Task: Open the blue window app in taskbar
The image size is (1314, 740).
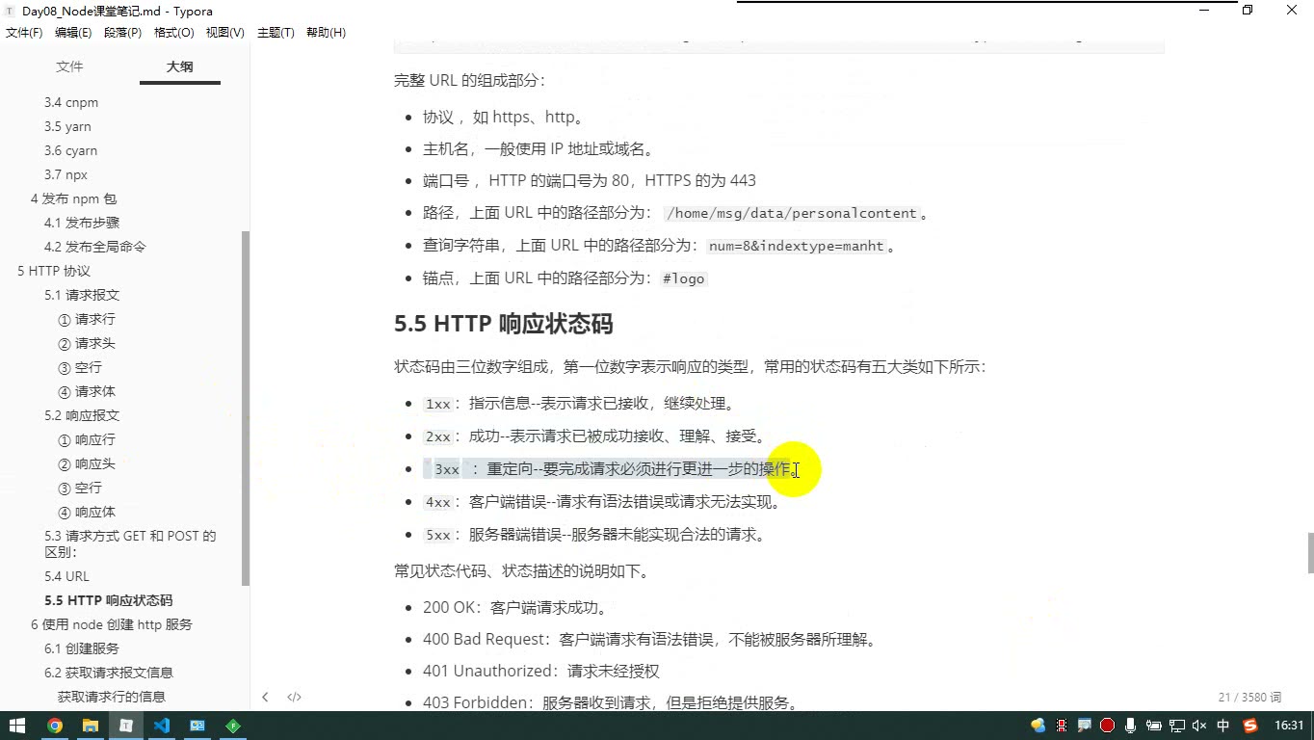Action: point(197,726)
